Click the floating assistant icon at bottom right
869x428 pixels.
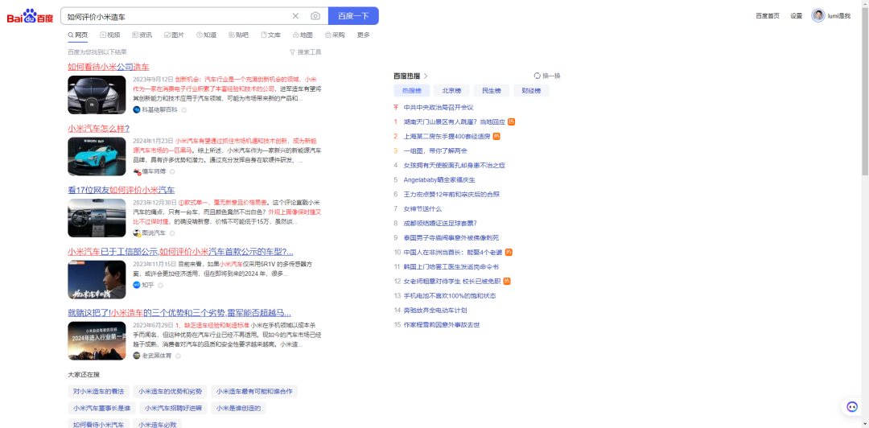[x=852, y=407]
